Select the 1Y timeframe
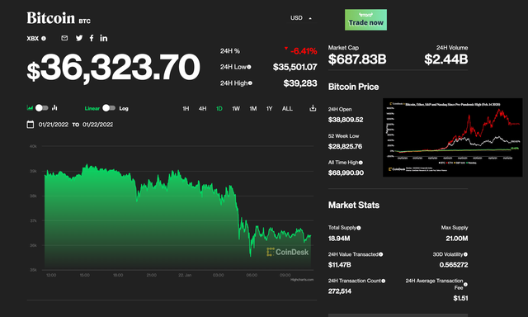This screenshot has height=317, width=528. (x=269, y=108)
